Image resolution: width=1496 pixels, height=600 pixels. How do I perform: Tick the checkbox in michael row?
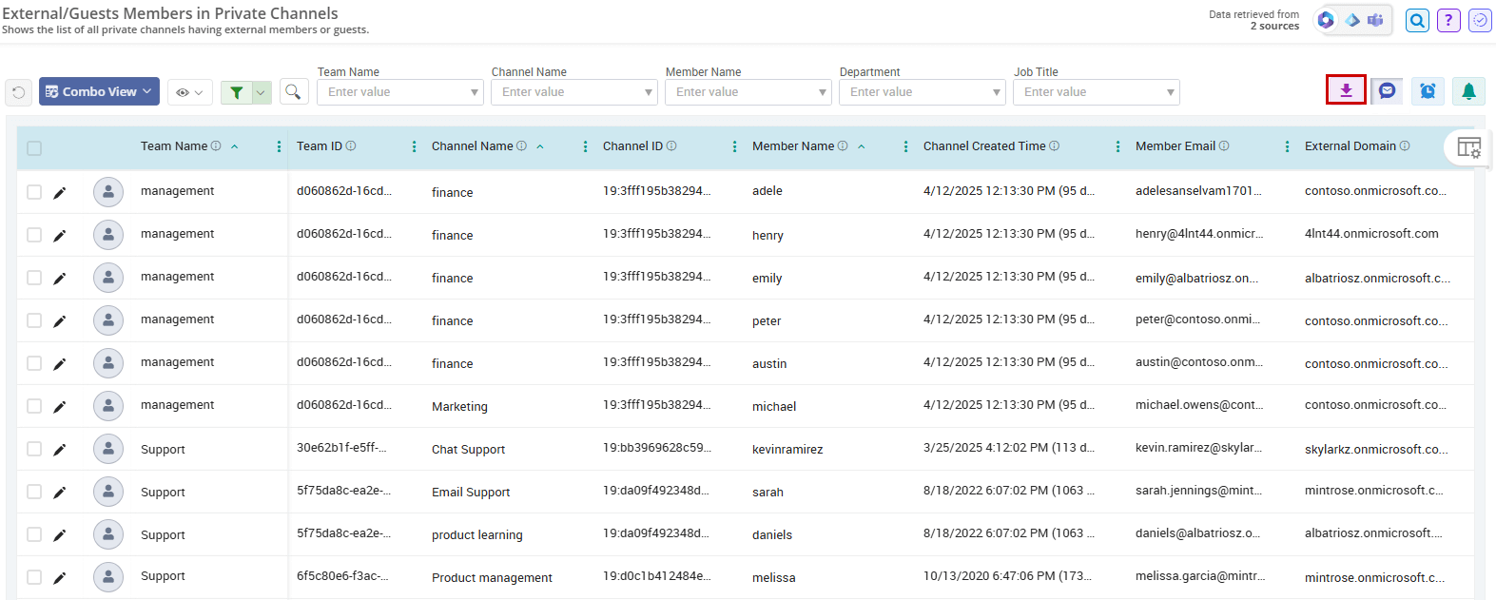(34, 406)
